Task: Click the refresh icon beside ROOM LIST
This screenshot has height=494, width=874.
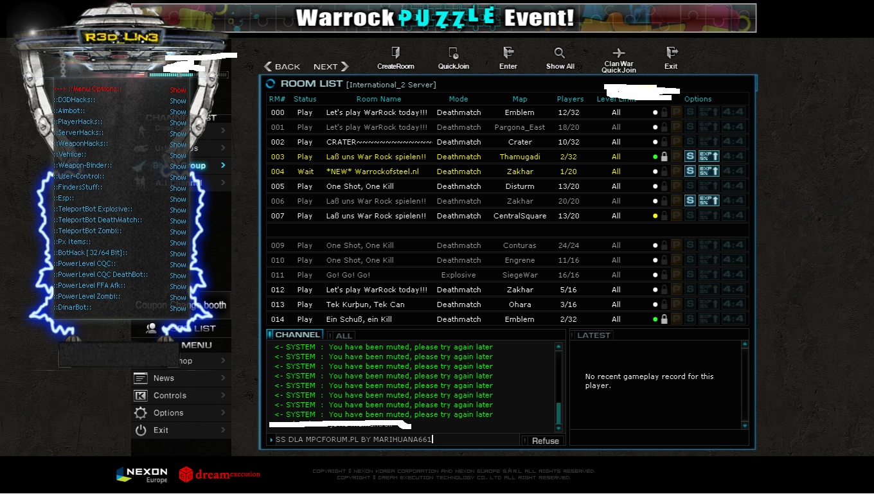Action: point(271,84)
